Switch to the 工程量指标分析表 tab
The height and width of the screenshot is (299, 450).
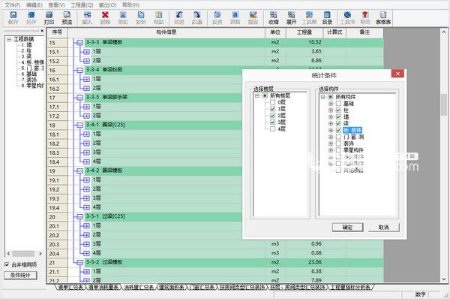point(351,287)
